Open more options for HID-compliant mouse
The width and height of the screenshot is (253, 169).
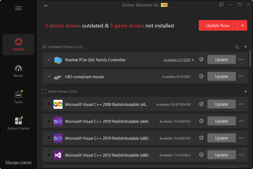tap(241, 76)
